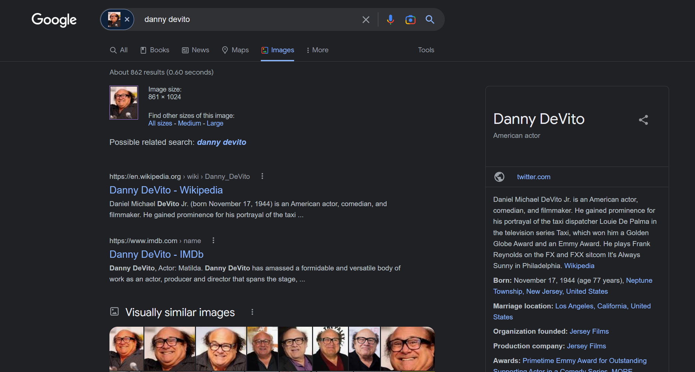Click the uploaded image thumbnail under results count
Screen dimensions: 695x372
click(x=124, y=103)
